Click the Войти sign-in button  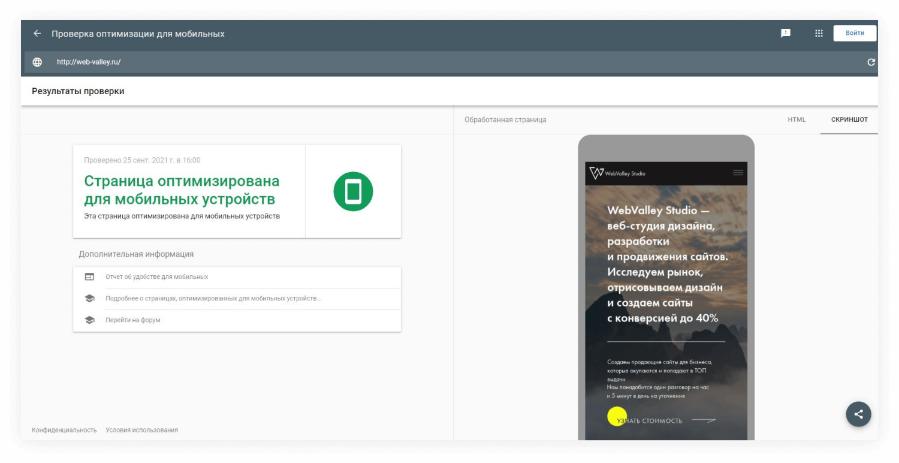(855, 33)
